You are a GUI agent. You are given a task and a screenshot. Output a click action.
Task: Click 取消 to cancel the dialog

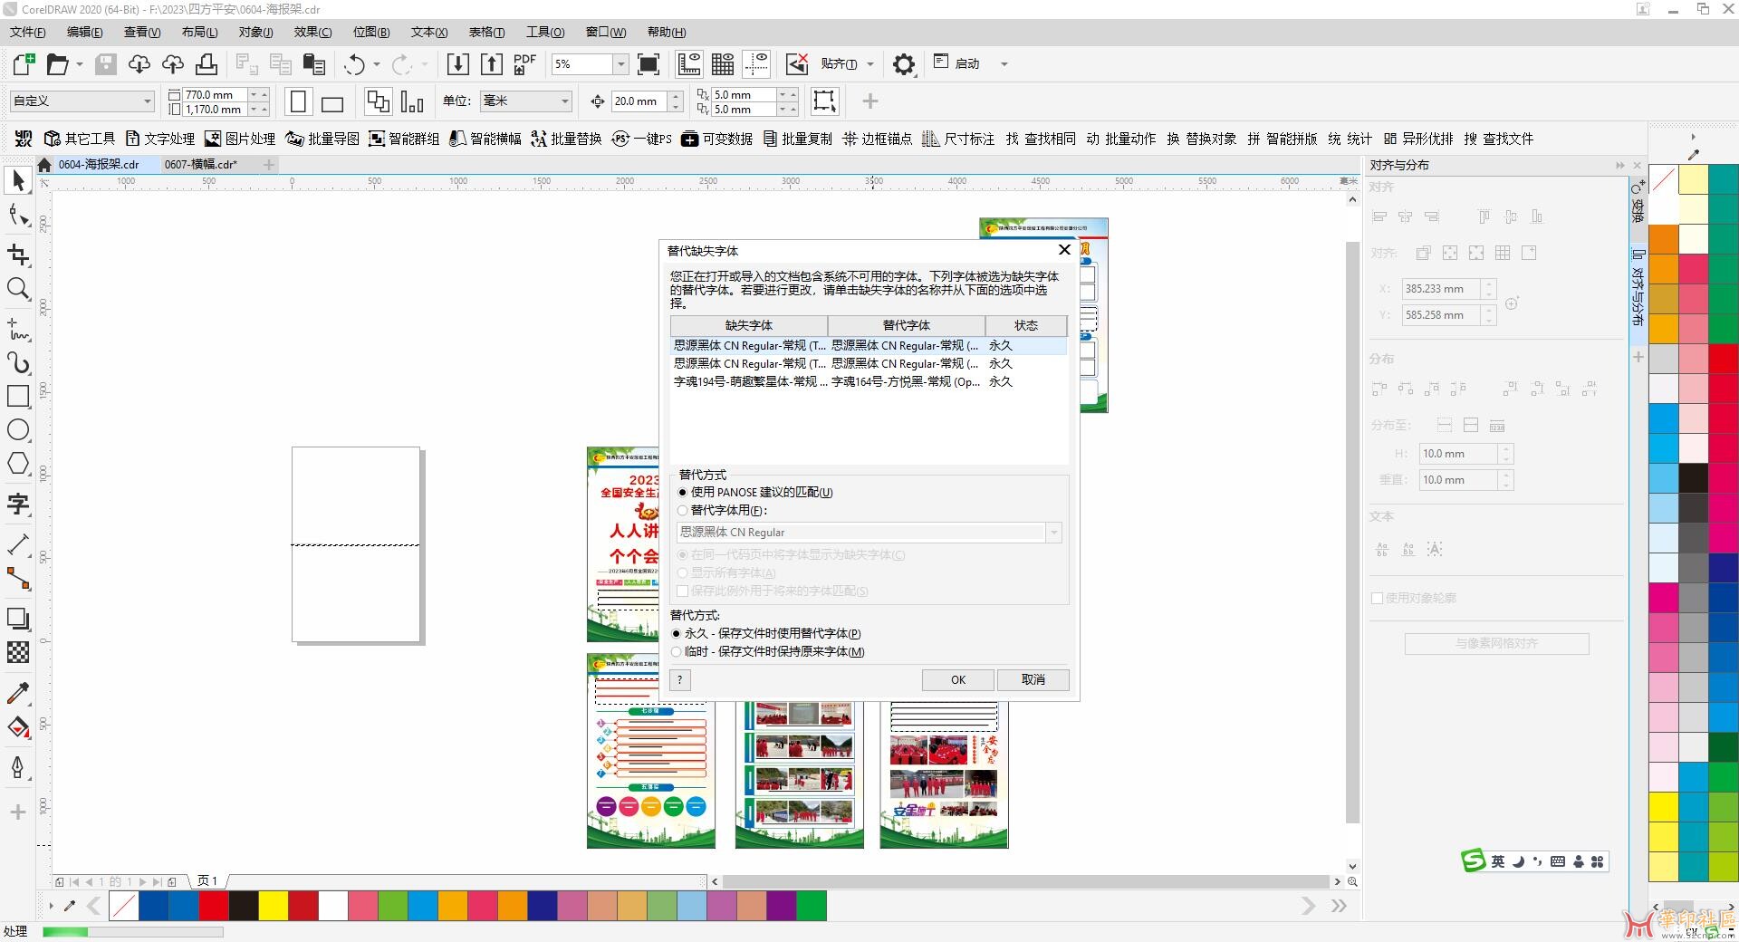coord(1033,680)
